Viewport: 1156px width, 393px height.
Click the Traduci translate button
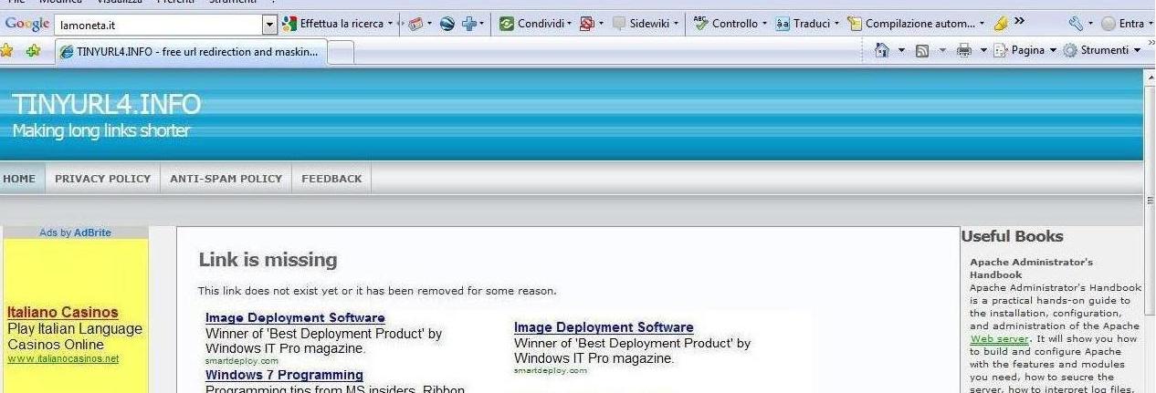[x=803, y=24]
